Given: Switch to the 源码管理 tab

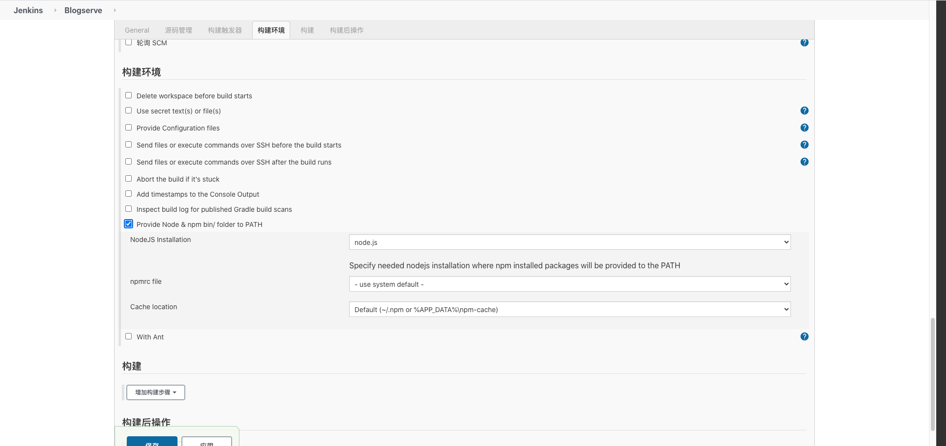Looking at the screenshot, I should coord(178,30).
